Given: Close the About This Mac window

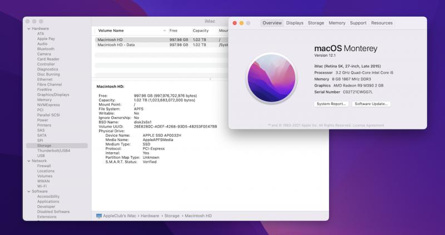Looking at the screenshot, I should [x=235, y=23].
